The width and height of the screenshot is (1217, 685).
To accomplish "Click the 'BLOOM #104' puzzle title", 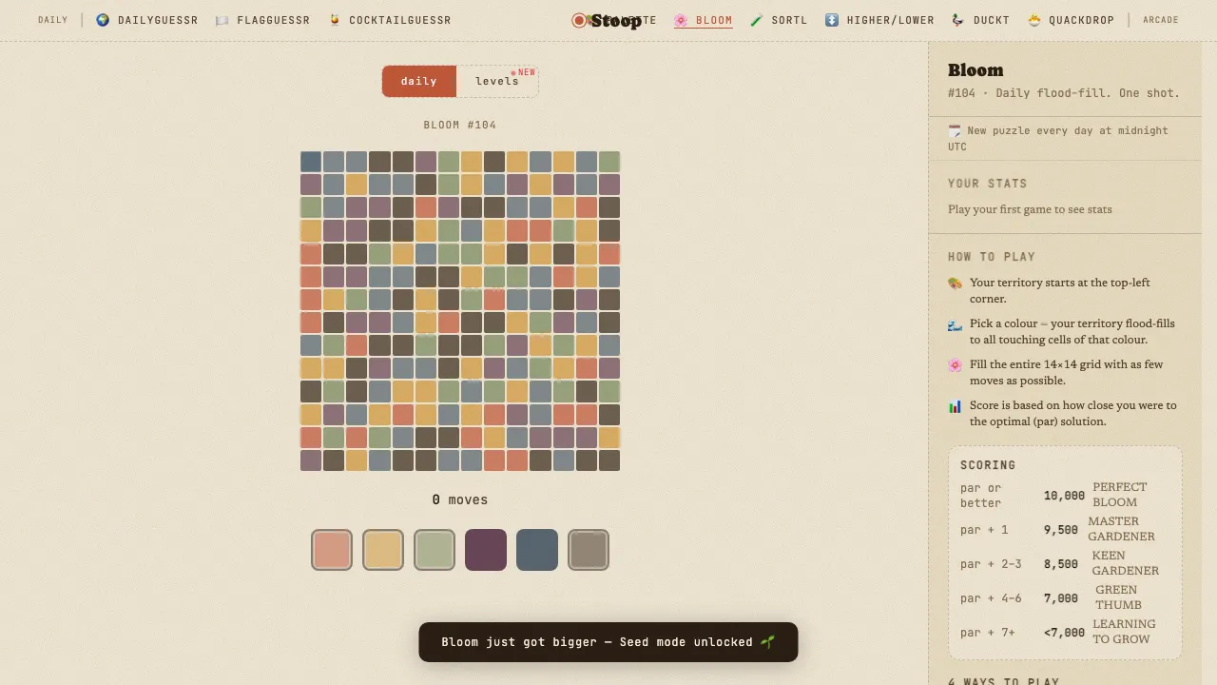I will click(x=460, y=125).
